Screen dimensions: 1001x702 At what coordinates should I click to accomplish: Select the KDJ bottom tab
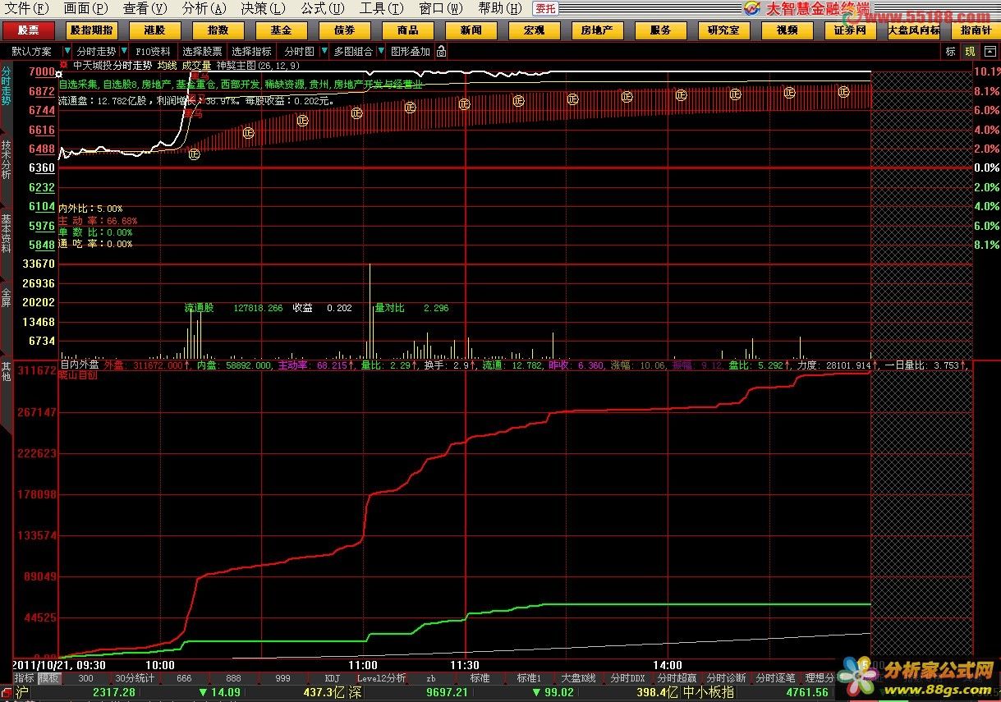(332, 678)
